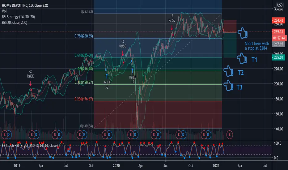Open the earnings E marker at far left edge
Image resolution: width=288 pixels, height=170 pixels.
pyautogui.click(x=4, y=135)
